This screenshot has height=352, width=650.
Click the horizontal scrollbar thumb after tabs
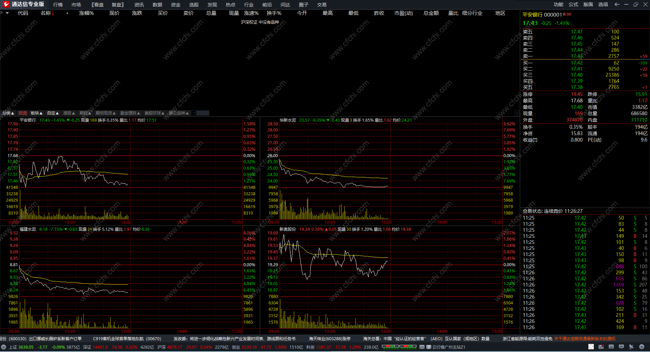[x=202, y=113]
